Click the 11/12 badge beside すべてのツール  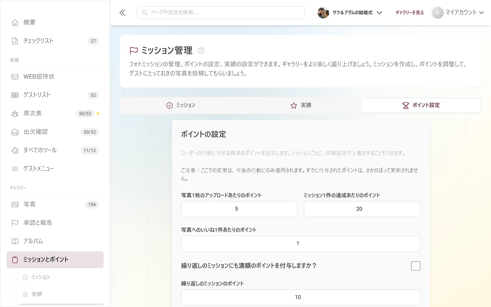click(x=90, y=150)
